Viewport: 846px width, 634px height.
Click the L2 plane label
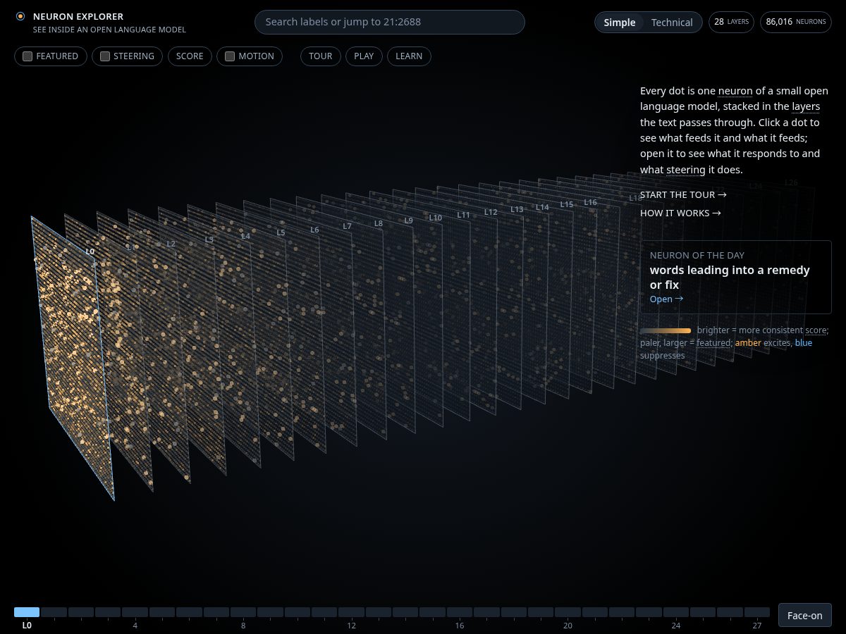pyautogui.click(x=171, y=244)
